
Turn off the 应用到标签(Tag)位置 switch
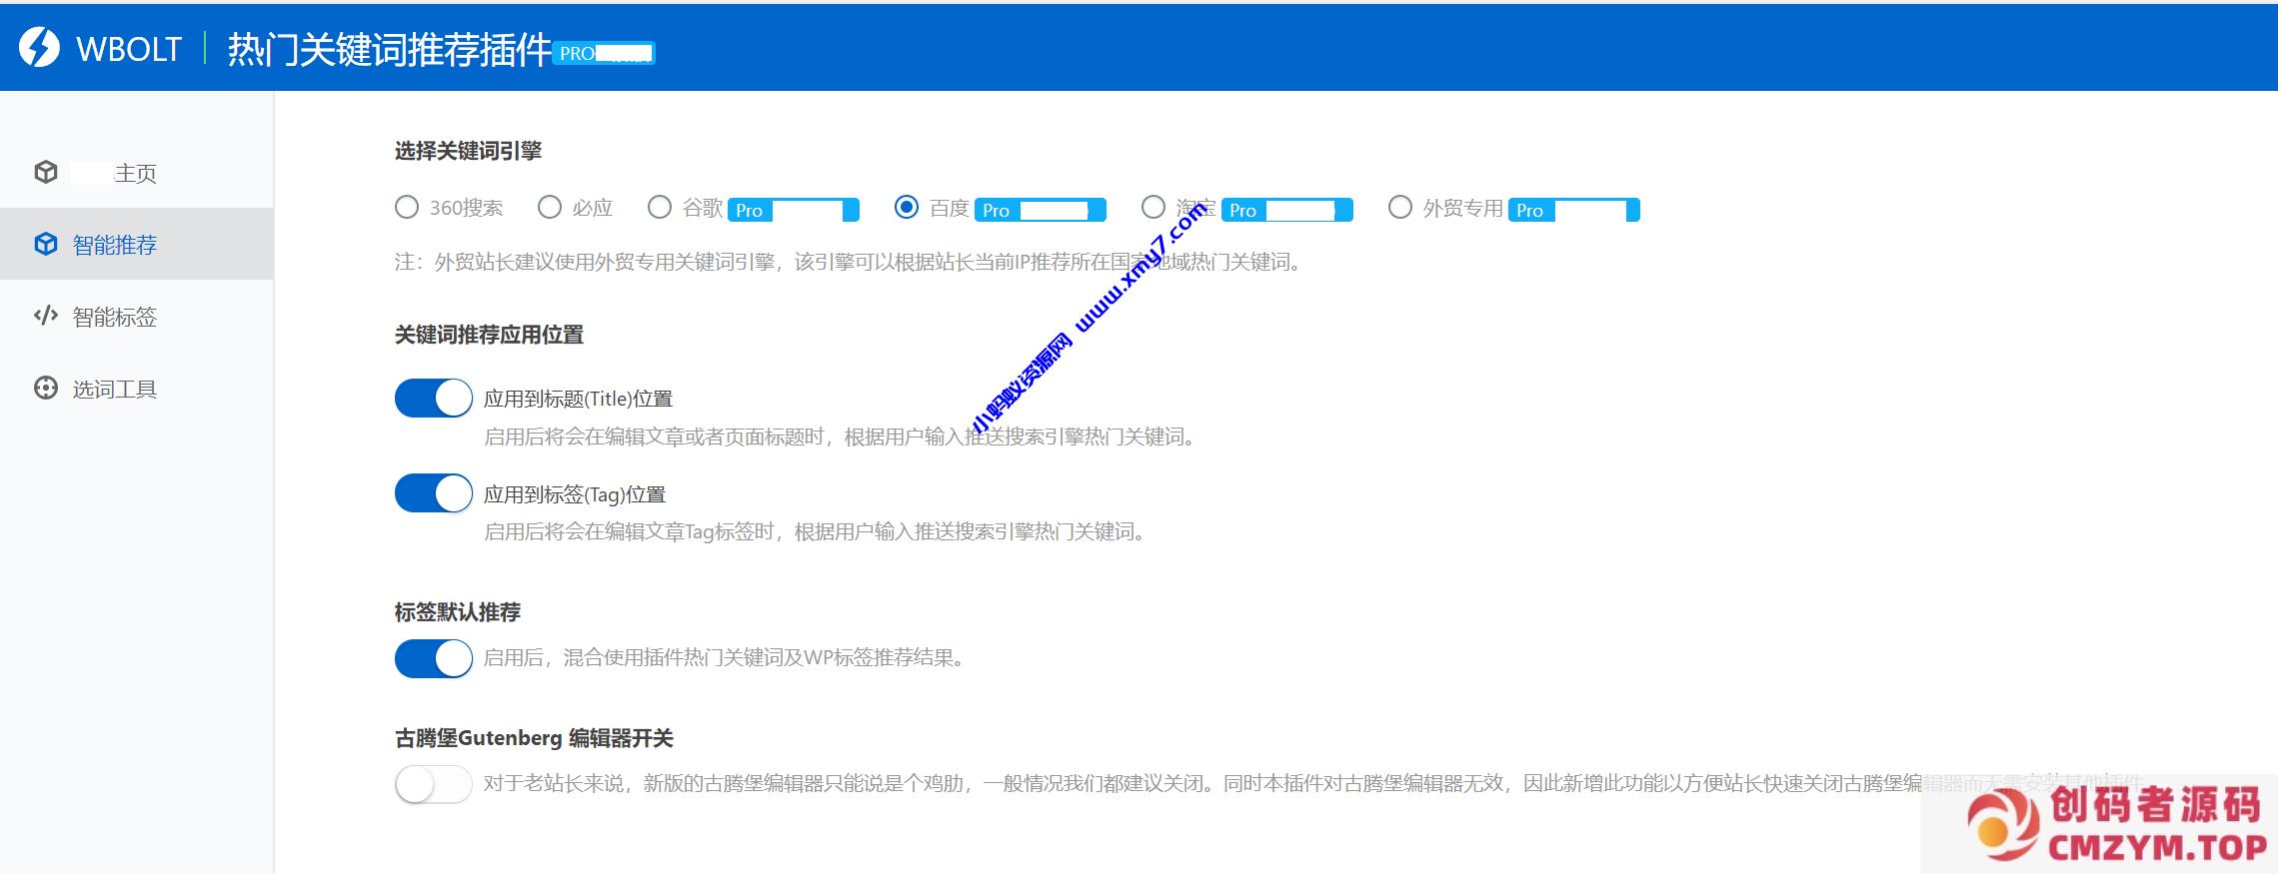click(x=434, y=493)
